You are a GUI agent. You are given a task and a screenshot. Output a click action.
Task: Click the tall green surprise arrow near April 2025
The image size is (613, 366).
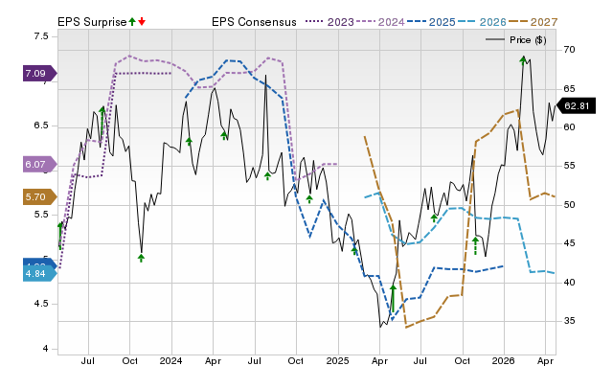click(x=394, y=298)
